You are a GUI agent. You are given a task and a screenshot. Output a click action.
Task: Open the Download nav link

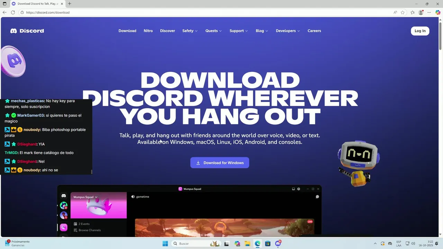127,31
